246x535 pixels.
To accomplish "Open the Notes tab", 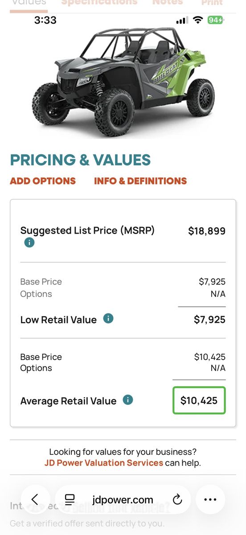I will pyautogui.click(x=168, y=2).
